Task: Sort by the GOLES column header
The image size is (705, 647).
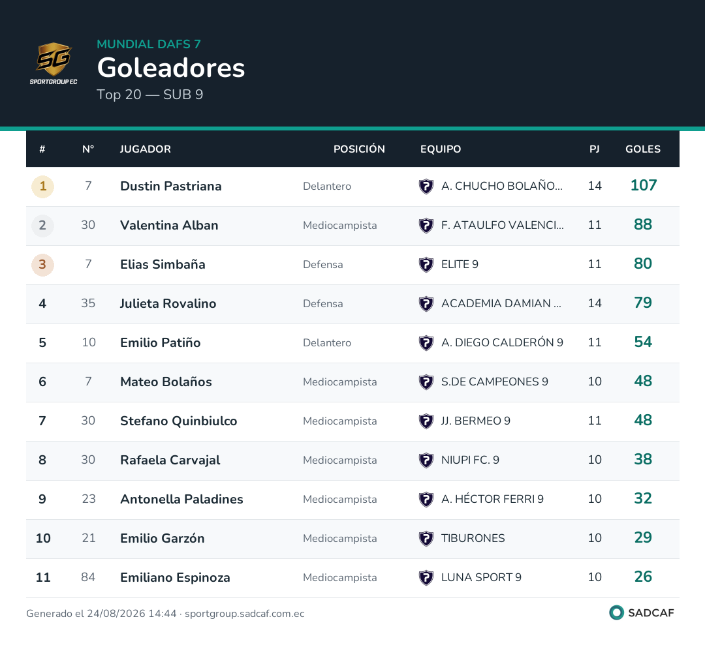Action: click(x=643, y=149)
